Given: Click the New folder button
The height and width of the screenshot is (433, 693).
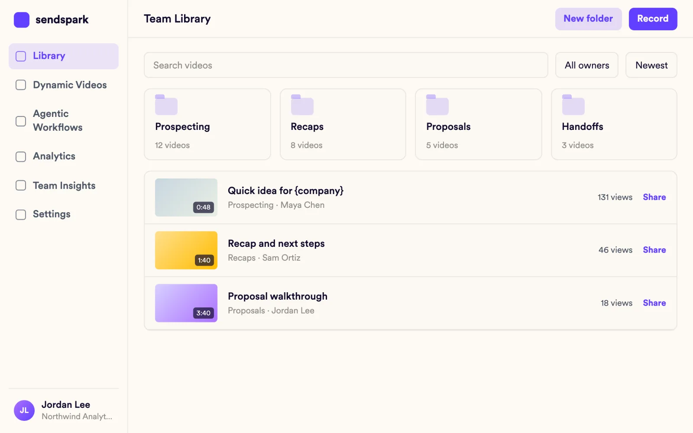Looking at the screenshot, I should (588, 19).
